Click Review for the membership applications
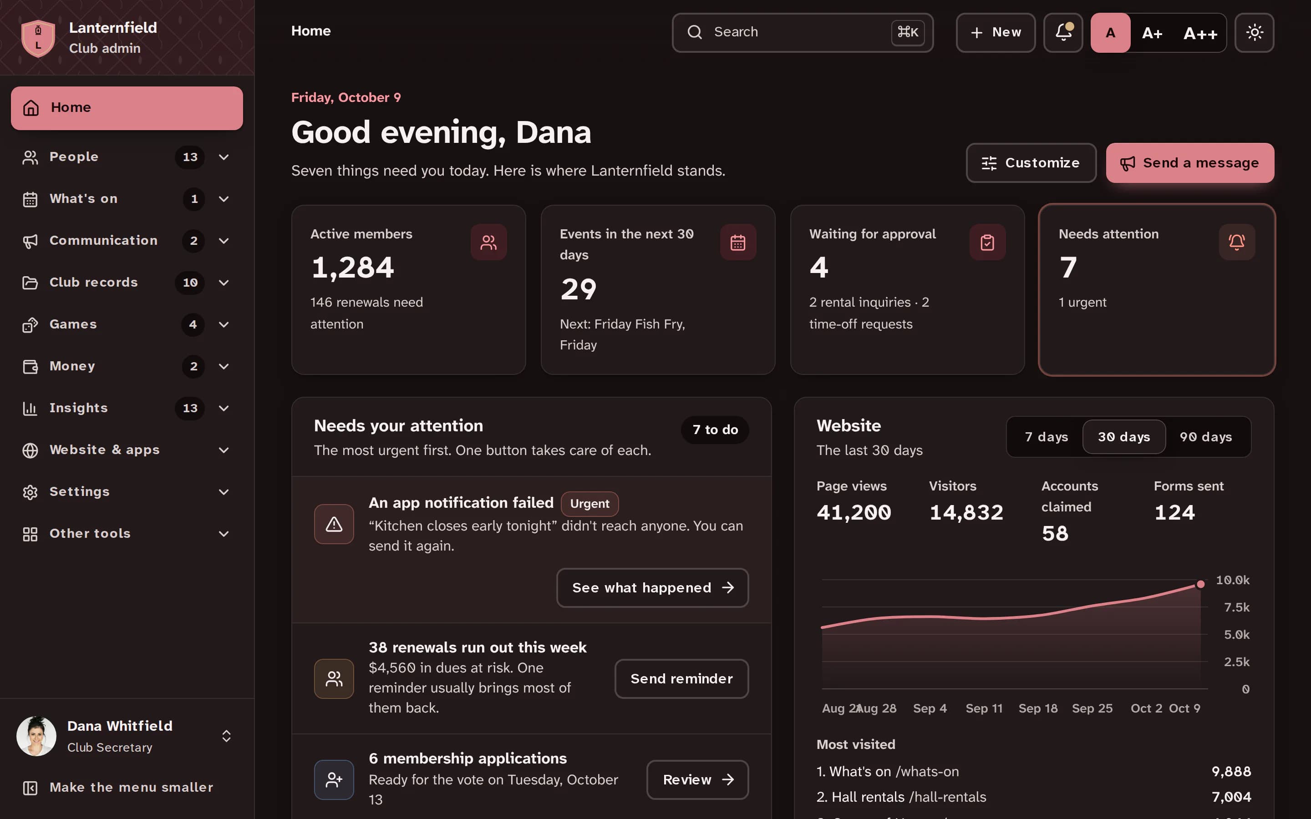 697,779
